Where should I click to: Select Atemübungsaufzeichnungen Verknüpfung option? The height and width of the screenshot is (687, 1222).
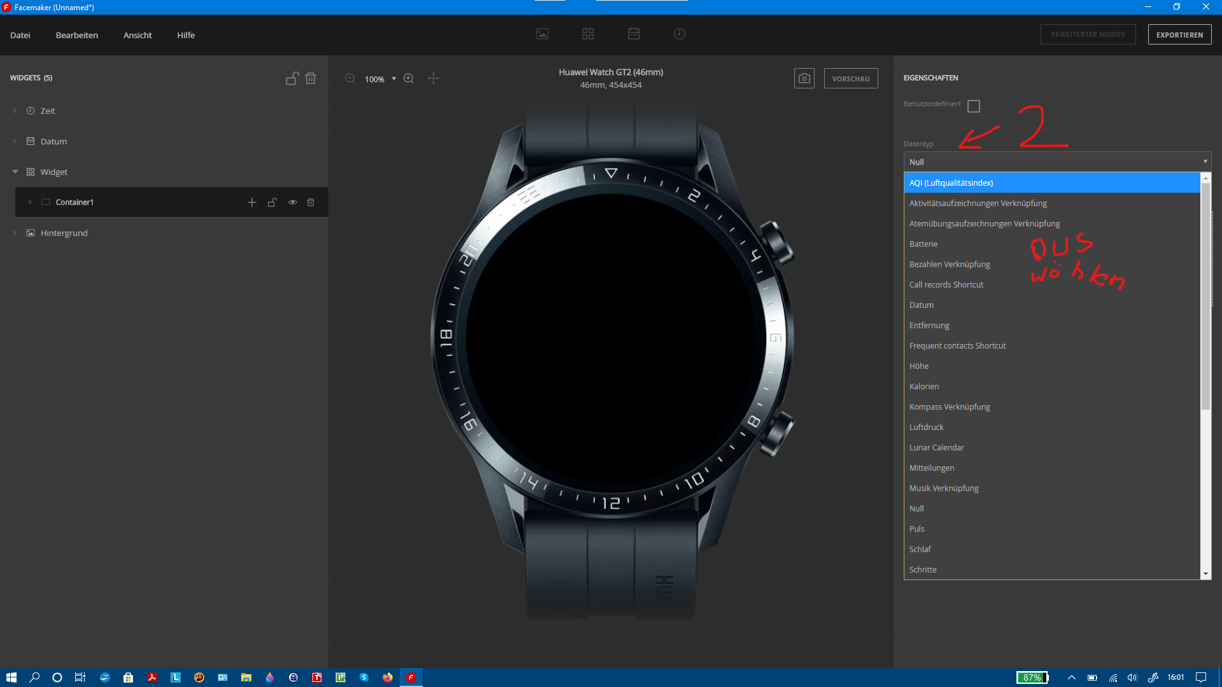tap(1052, 223)
